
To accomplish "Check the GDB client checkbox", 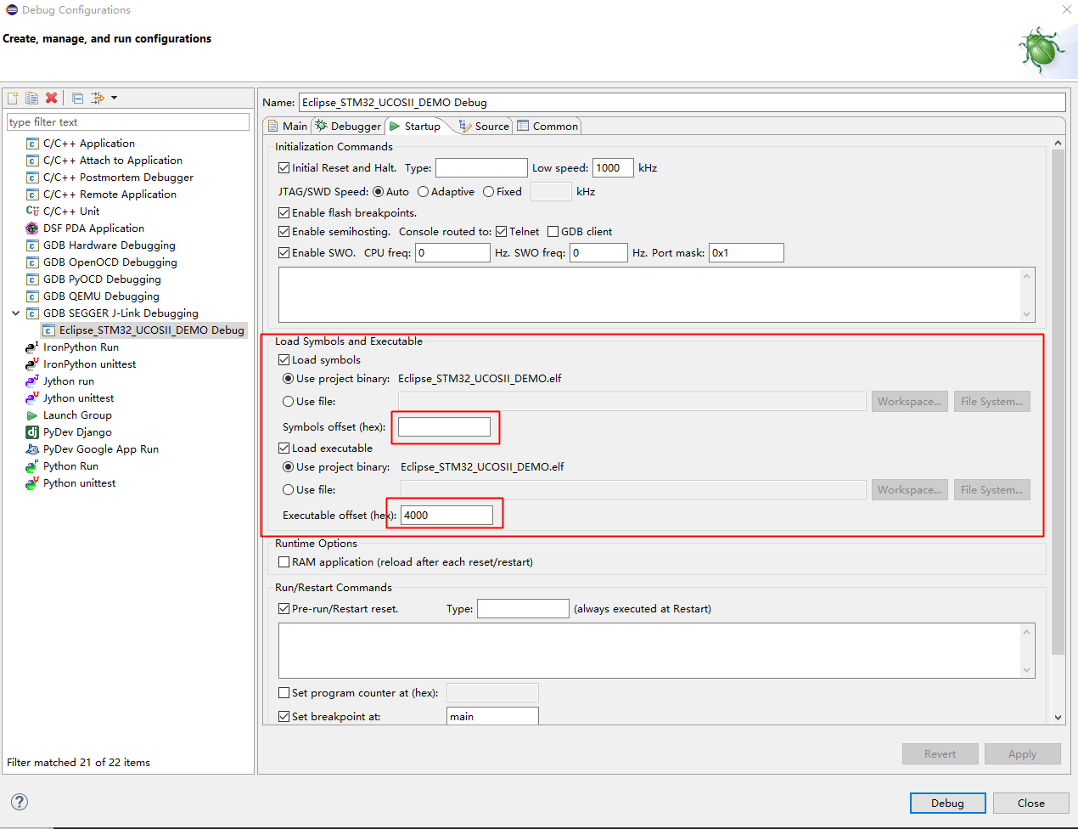I will pyautogui.click(x=553, y=232).
